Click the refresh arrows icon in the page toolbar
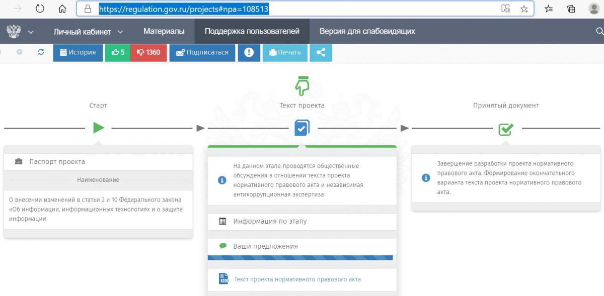The height and width of the screenshot is (296, 604). (x=41, y=52)
